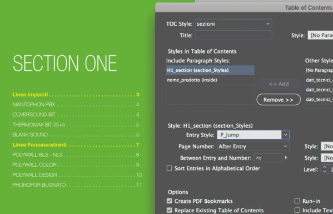Viewport: 333px width, 214px height.
Task: Select the first dati_tecnici style in Other Styles
Action: tap(319, 80)
